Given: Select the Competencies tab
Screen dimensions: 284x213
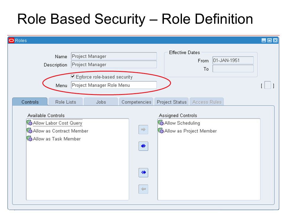Looking at the screenshot, I should pyautogui.click(x=136, y=102).
